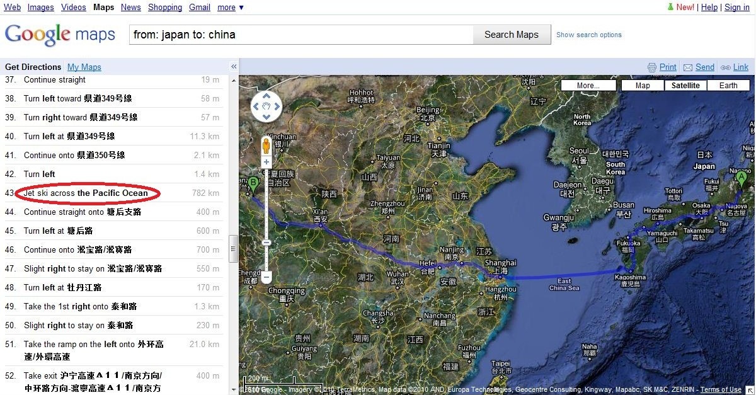Collapse the directions side panel
This screenshot has height=395, width=756.
point(234,67)
